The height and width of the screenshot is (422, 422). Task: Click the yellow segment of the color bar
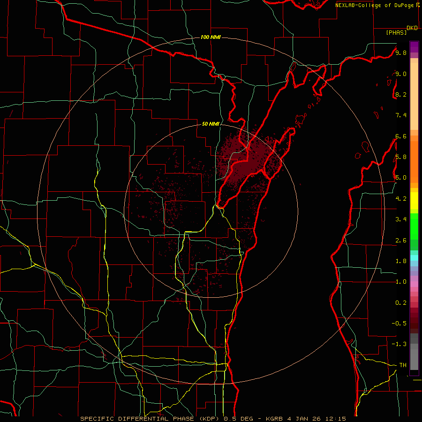click(x=414, y=201)
